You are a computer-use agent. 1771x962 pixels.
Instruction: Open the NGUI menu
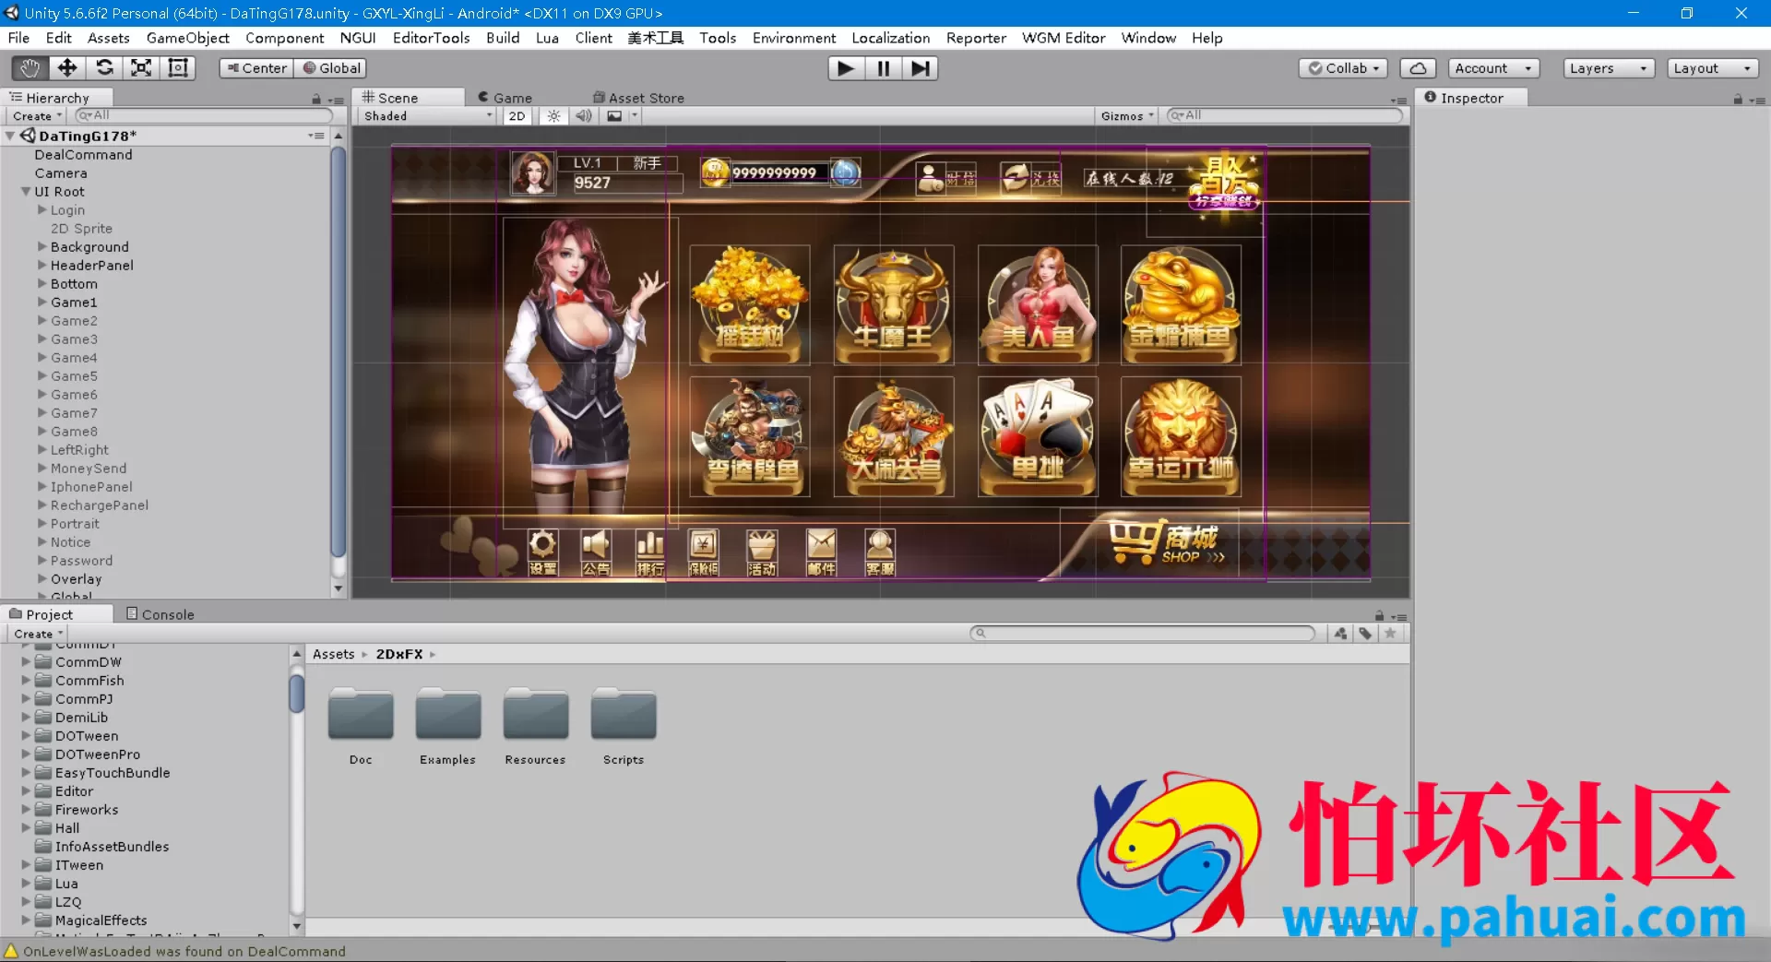point(358,38)
